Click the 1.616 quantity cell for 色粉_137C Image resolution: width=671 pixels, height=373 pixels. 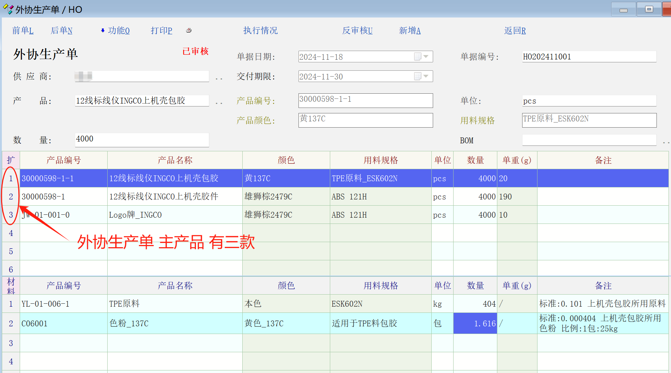pyautogui.click(x=475, y=323)
